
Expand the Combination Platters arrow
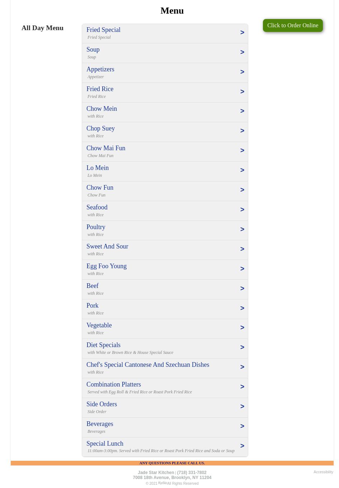242,387
